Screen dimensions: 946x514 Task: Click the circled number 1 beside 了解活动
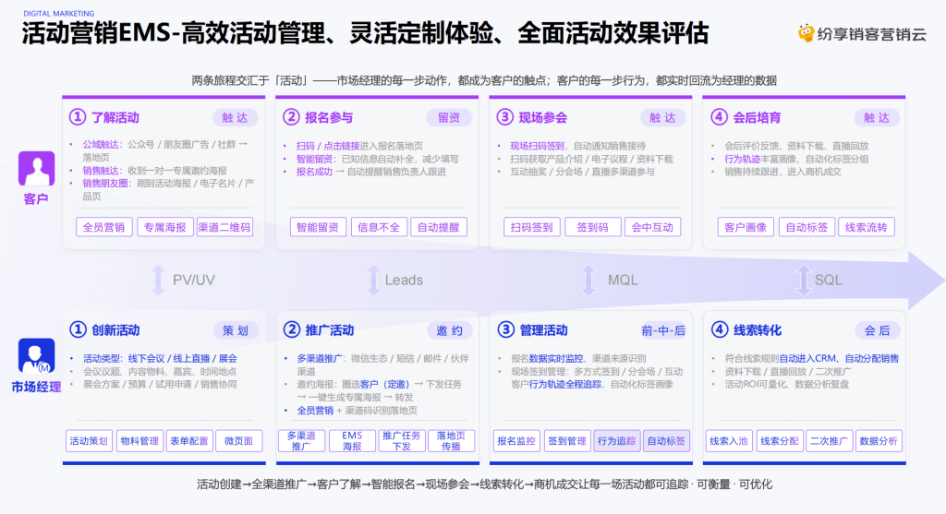click(78, 117)
